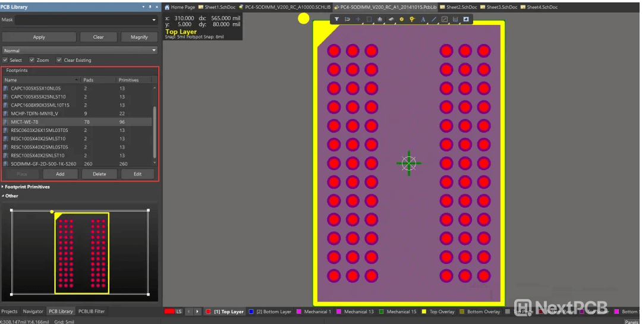Switch to the Sheet2.SchDoc tab

pyautogui.click(x=460, y=7)
